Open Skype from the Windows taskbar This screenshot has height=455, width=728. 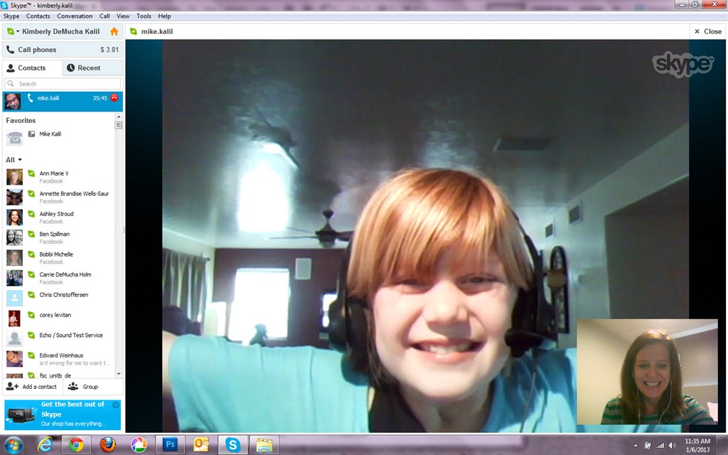click(232, 444)
